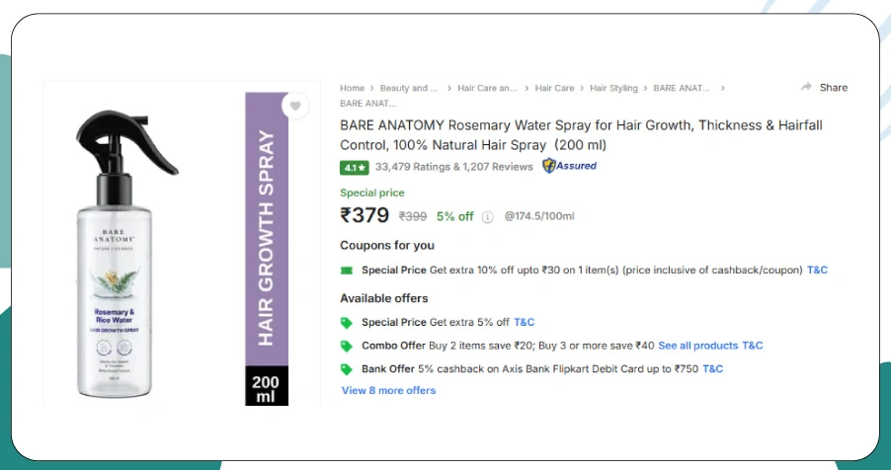Expand View 8 more offers
This screenshot has height=470, width=891.
pos(388,390)
